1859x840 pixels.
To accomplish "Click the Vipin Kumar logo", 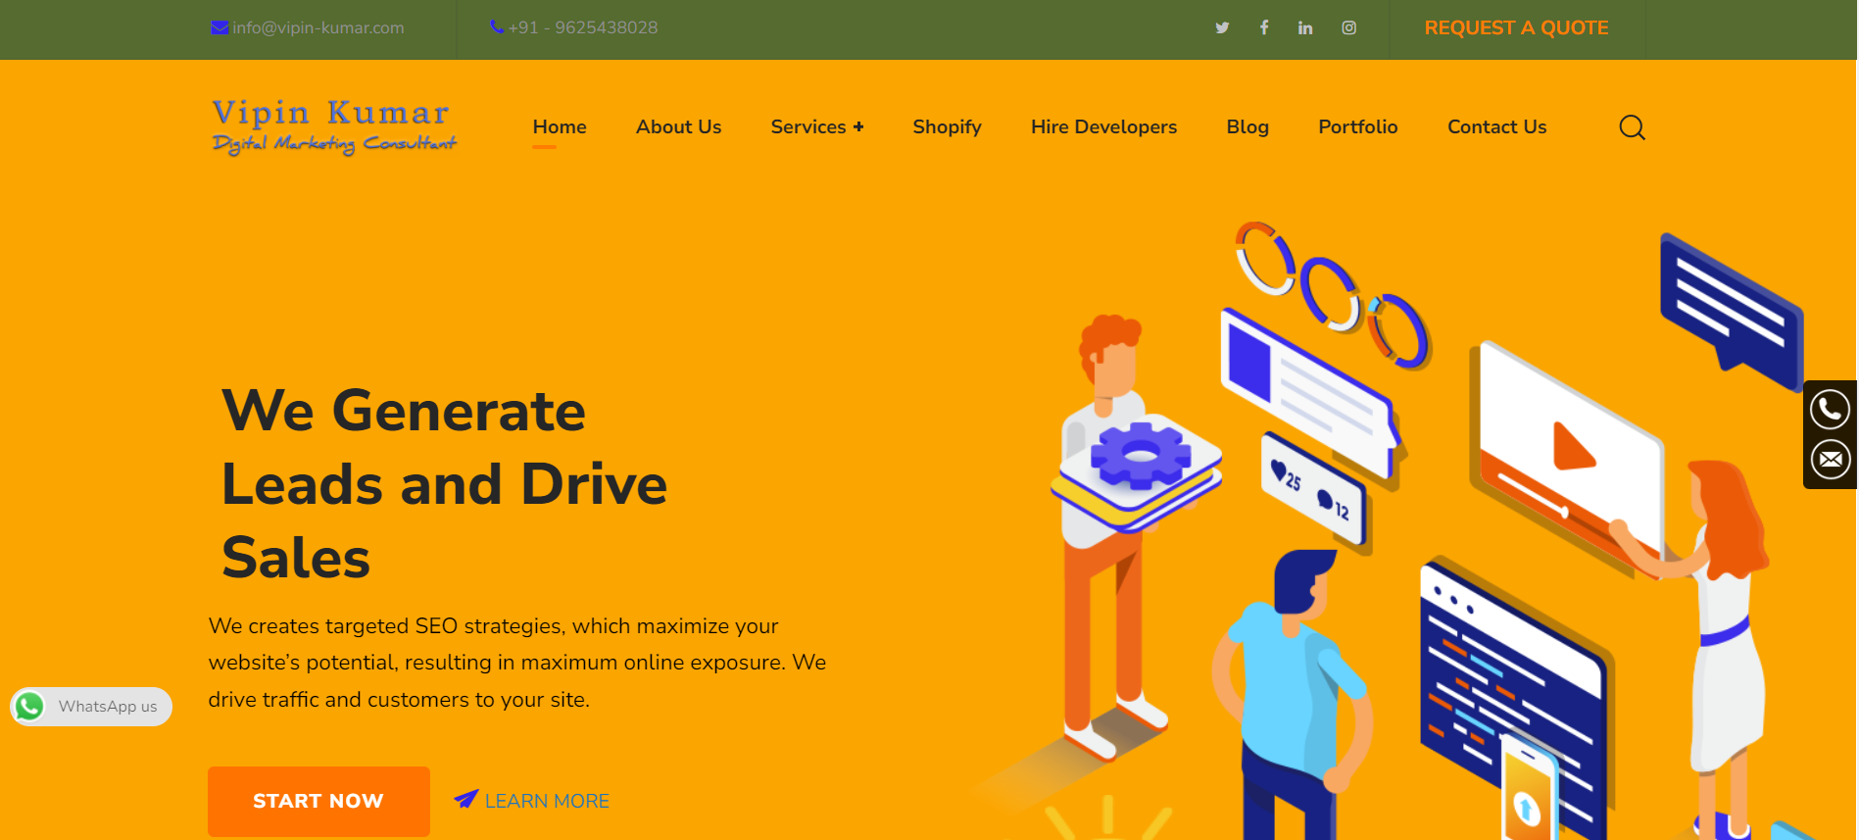I will pos(333,127).
